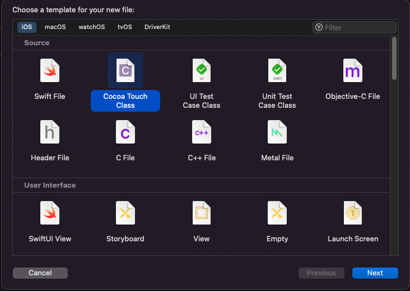
Task: Click the UI Test Case Class label
Action: click(201, 101)
